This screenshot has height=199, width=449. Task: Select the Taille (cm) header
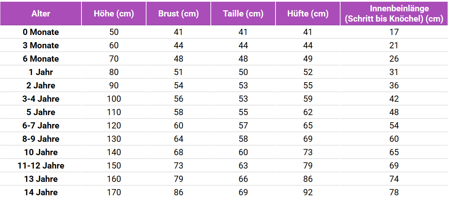(243, 14)
